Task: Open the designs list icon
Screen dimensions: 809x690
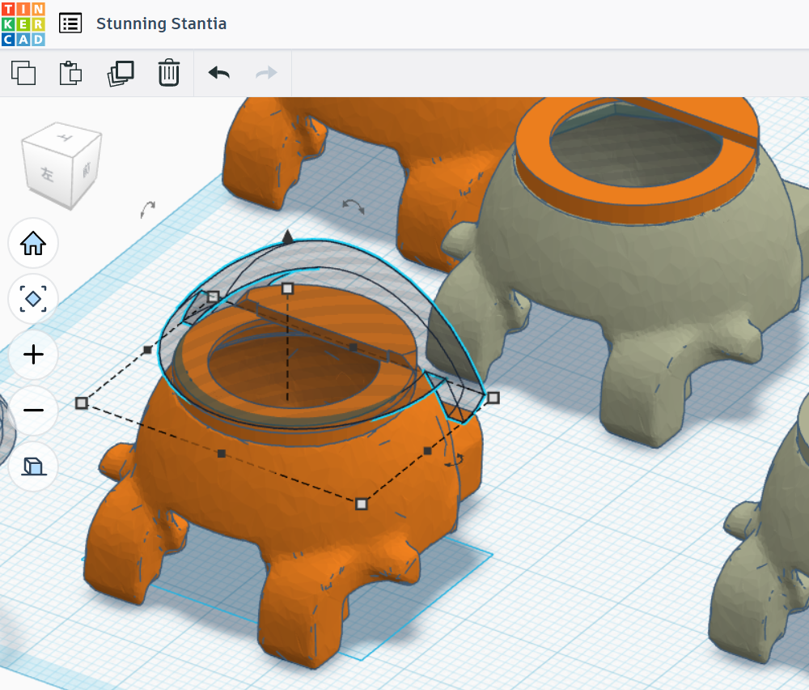Action: (x=70, y=23)
